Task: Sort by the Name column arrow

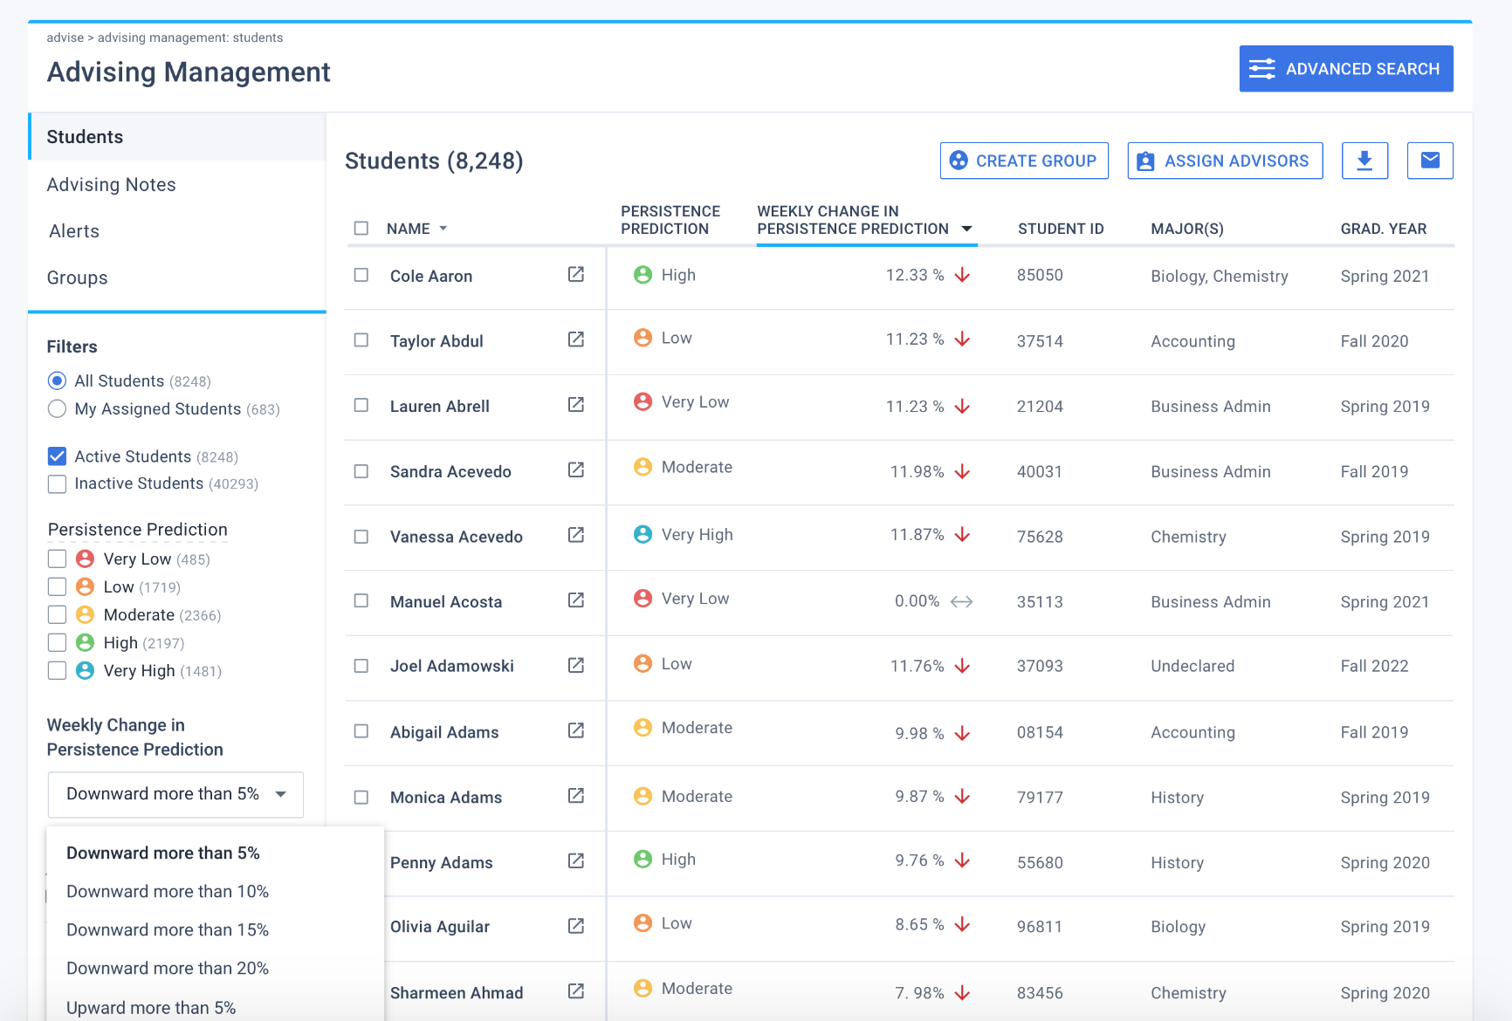Action: click(443, 229)
